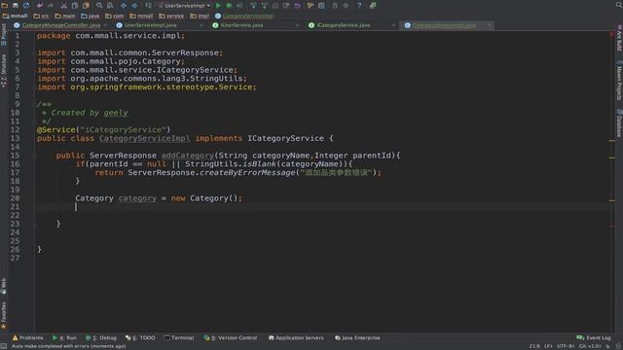Open the Version Control tool window
This screenshot has height=350, width=623.
click(231, 337)
